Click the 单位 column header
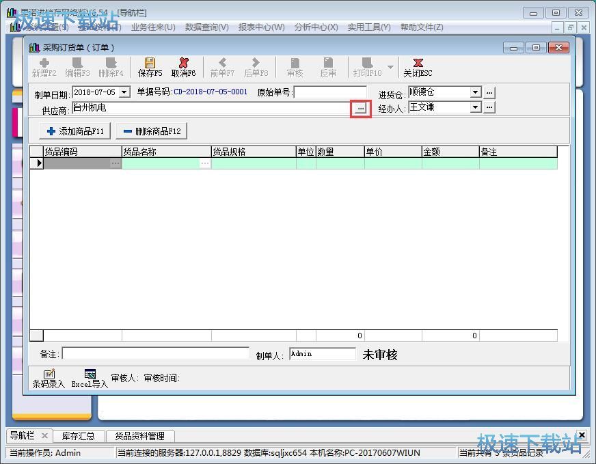 coord(306,152)
